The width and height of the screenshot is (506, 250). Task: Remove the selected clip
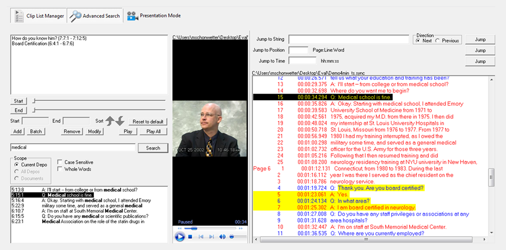(x=72, y=131)
